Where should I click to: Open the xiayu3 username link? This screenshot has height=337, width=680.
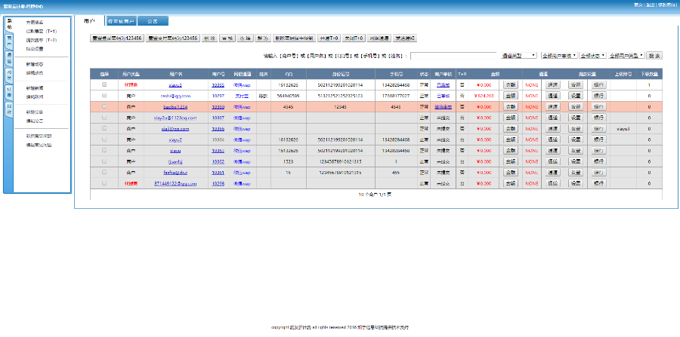coord(175,84)
